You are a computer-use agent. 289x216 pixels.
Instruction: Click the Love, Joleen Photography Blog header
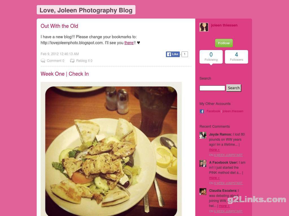(x=86, y=10)
